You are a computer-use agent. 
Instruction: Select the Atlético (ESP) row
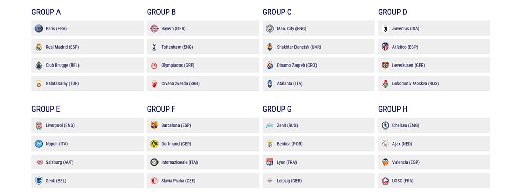(434, 47)
